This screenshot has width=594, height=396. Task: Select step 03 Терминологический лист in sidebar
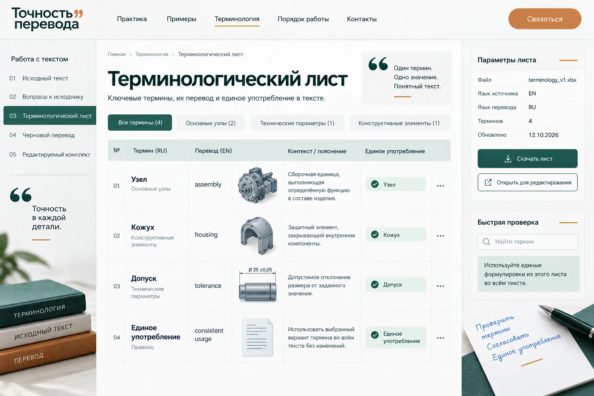click(x=50, y=116)
